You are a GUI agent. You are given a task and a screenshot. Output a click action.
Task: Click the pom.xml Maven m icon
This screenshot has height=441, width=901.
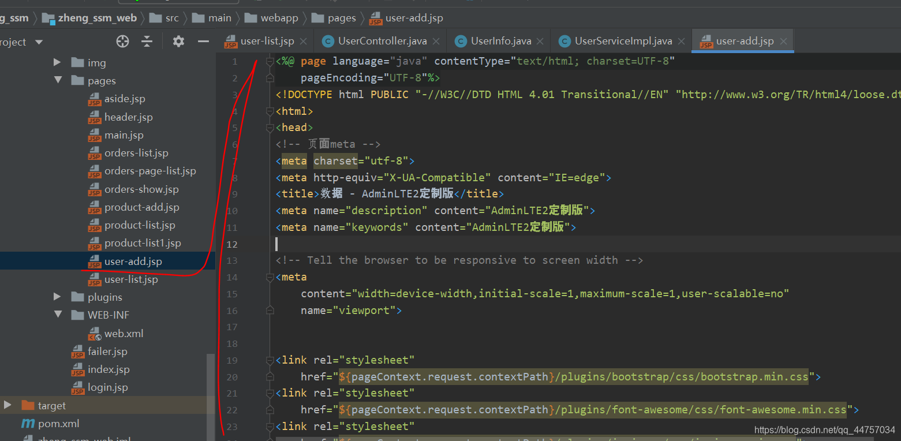28,424
